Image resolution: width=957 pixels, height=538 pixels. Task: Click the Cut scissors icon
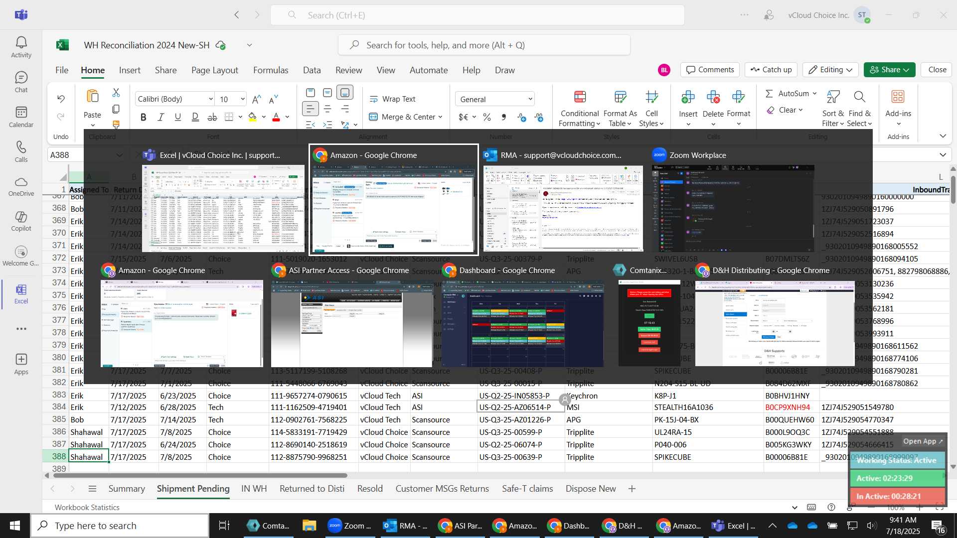pyautogui.click(x=116, y=93)
